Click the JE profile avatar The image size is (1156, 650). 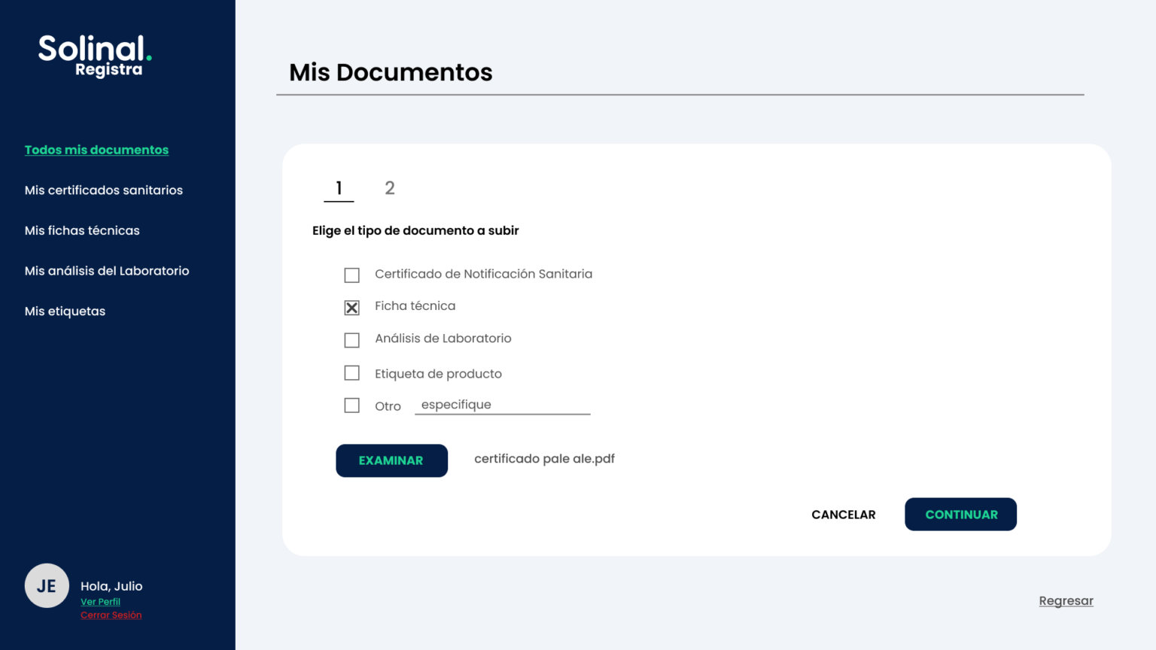(x=47, y=585)
